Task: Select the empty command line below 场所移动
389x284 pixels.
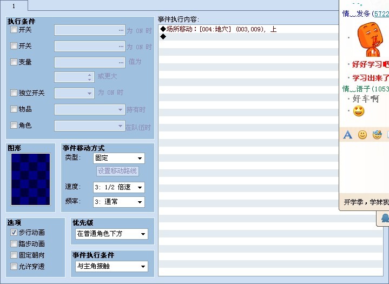Action: tap(248, 37)
